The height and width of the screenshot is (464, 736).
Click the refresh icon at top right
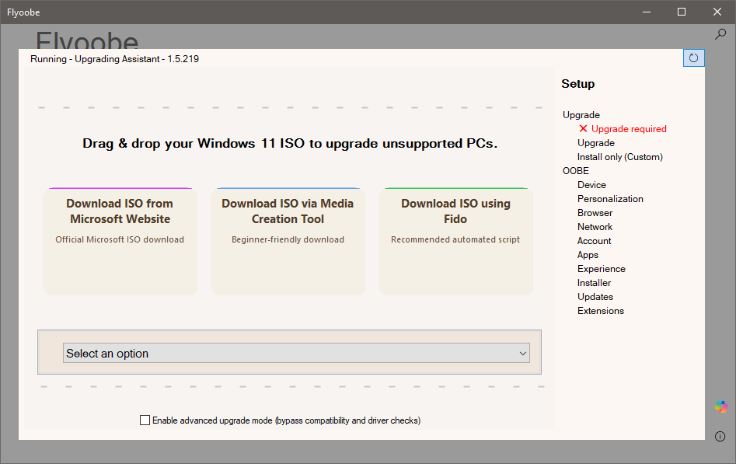click(694, 58)
